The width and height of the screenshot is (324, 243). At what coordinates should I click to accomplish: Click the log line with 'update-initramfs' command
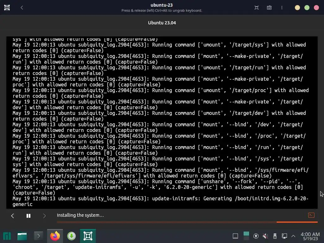tap(158, 187)
